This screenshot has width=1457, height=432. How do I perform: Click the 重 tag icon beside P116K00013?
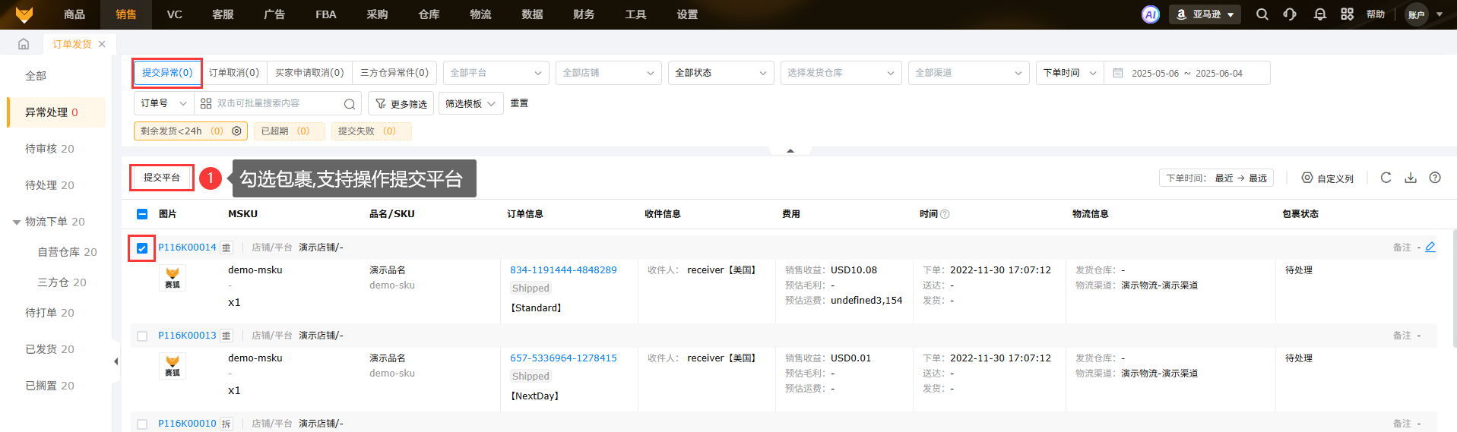pyautogui.click(x=226, y=336)
